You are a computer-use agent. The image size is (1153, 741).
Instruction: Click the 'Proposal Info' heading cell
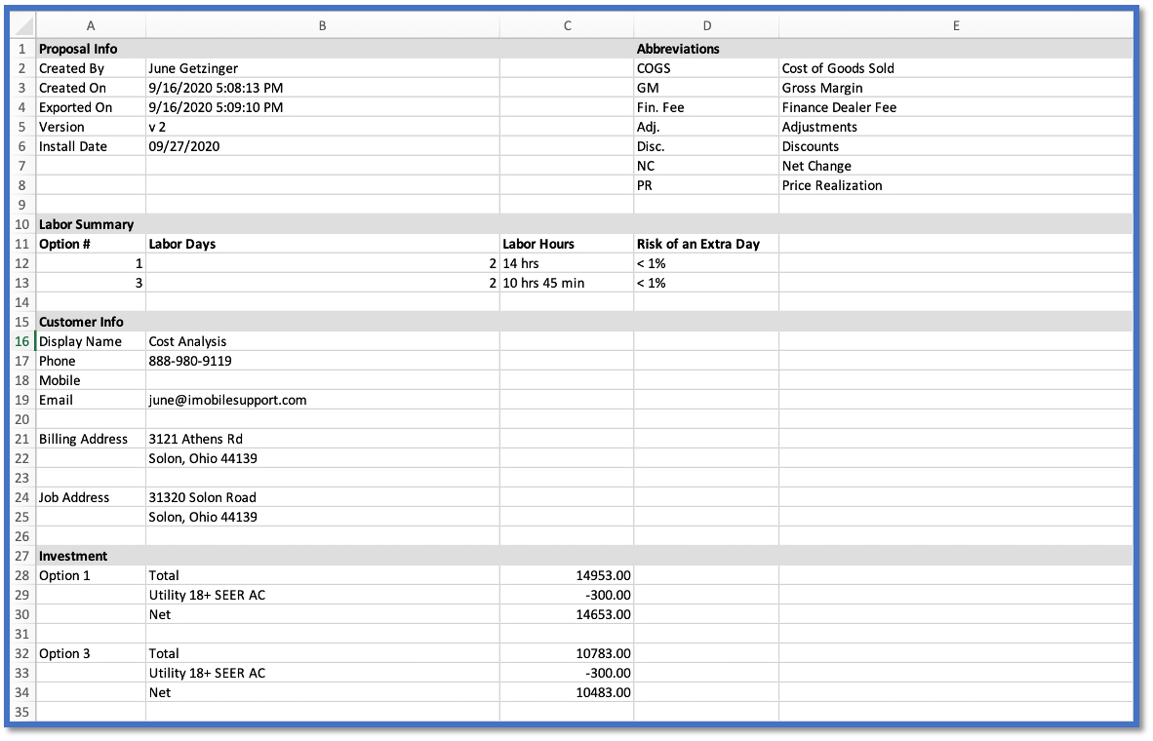pos(91,49)
